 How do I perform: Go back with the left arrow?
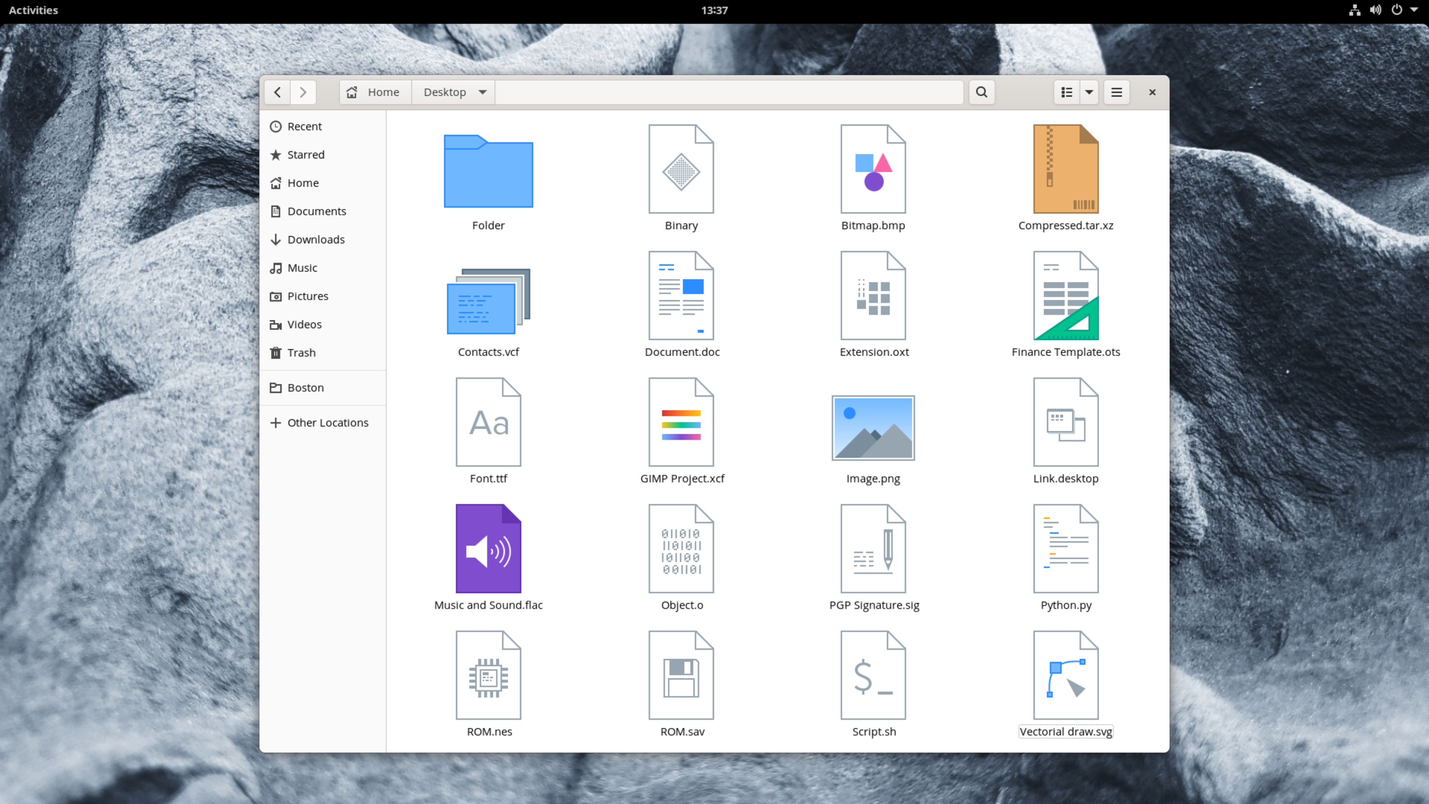point(277,92)
